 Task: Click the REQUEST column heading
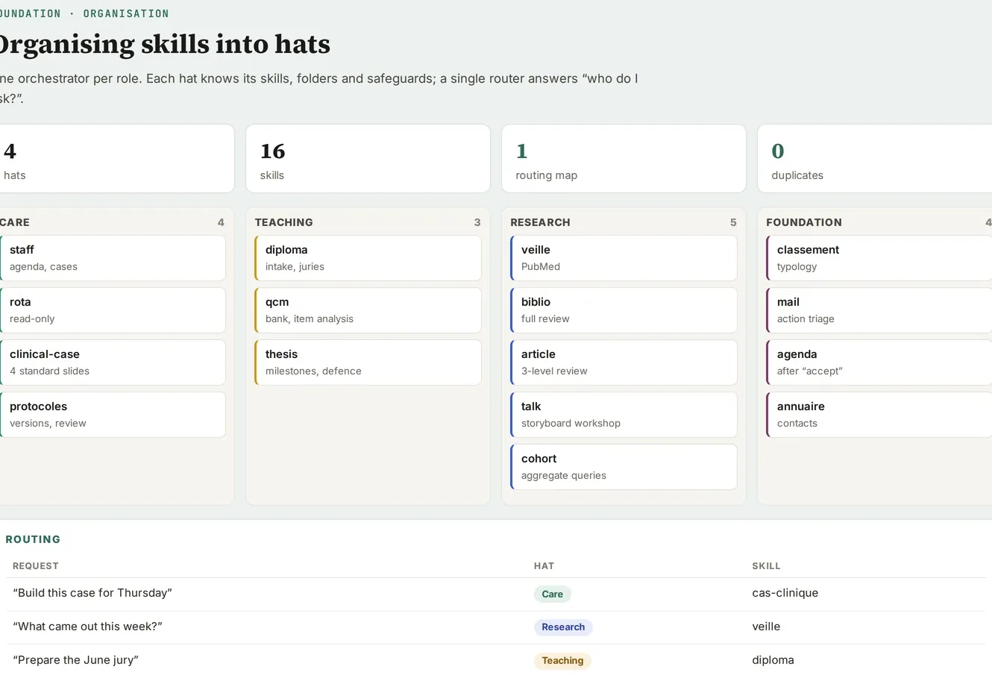36,566
